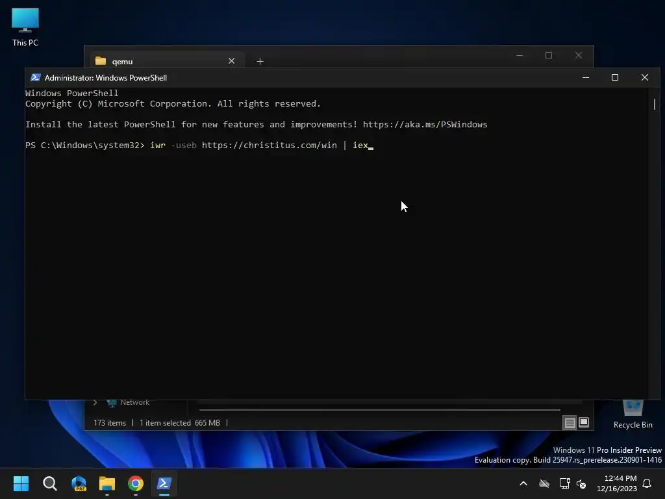This screenshot has width=665, height=499.
Task: Open the This PC desktop icon
Action: coord(25,26)
